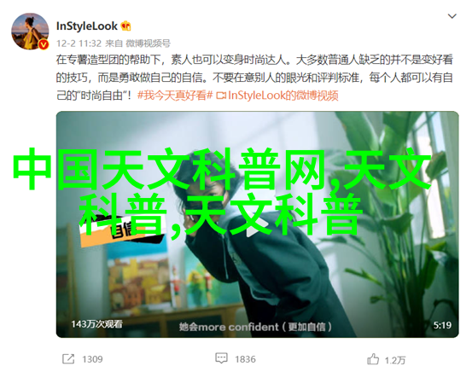The width and height of the screenshot is (472, 372).
Task: Click the 1836 comment count
Action: pos(245,359)
